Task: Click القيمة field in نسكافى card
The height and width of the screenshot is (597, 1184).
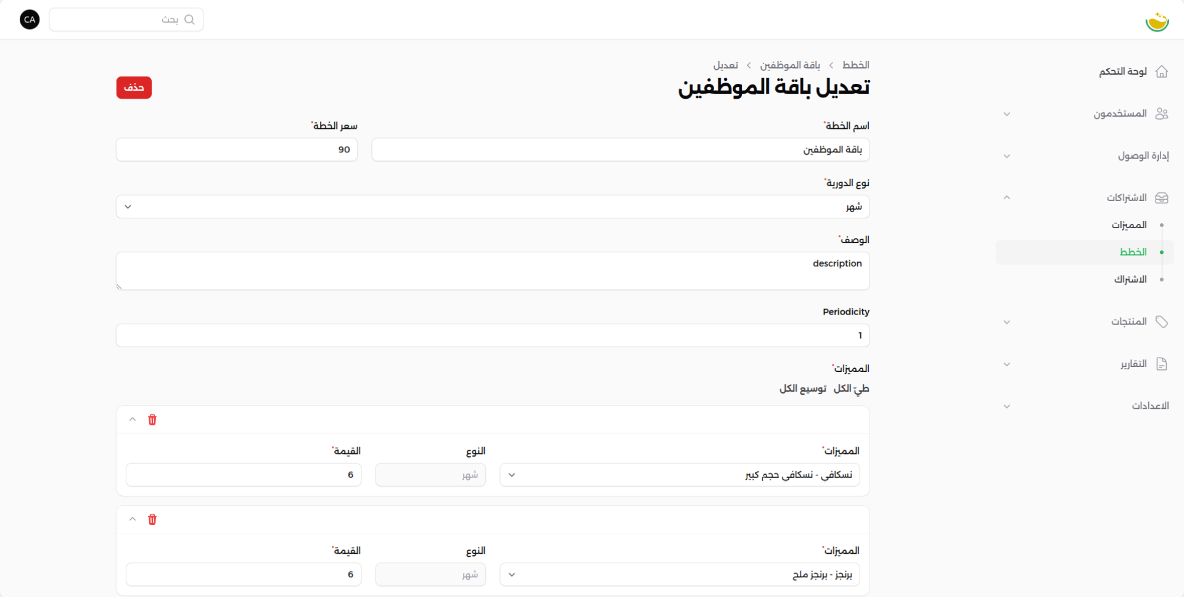Action: pyautogui.click(x=244, y=475)
